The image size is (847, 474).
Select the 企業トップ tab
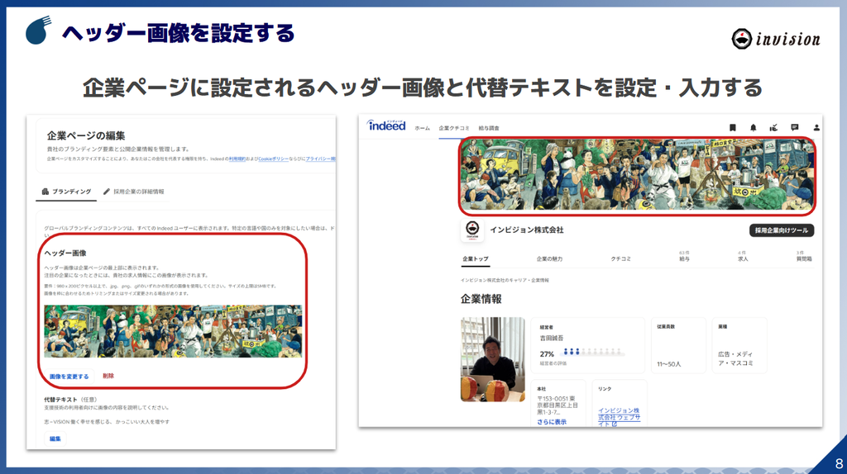[476, 258]
